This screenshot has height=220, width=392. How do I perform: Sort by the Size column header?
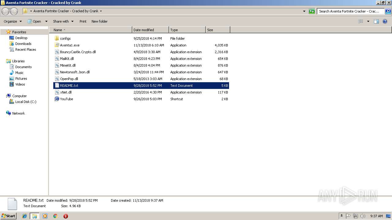pos(218,30)
